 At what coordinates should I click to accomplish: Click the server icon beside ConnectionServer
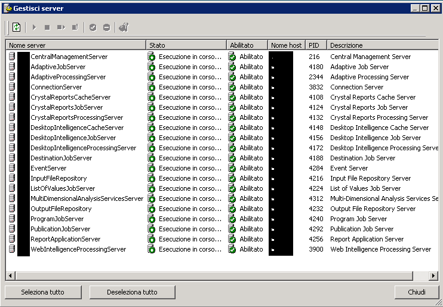coord(12,87)
